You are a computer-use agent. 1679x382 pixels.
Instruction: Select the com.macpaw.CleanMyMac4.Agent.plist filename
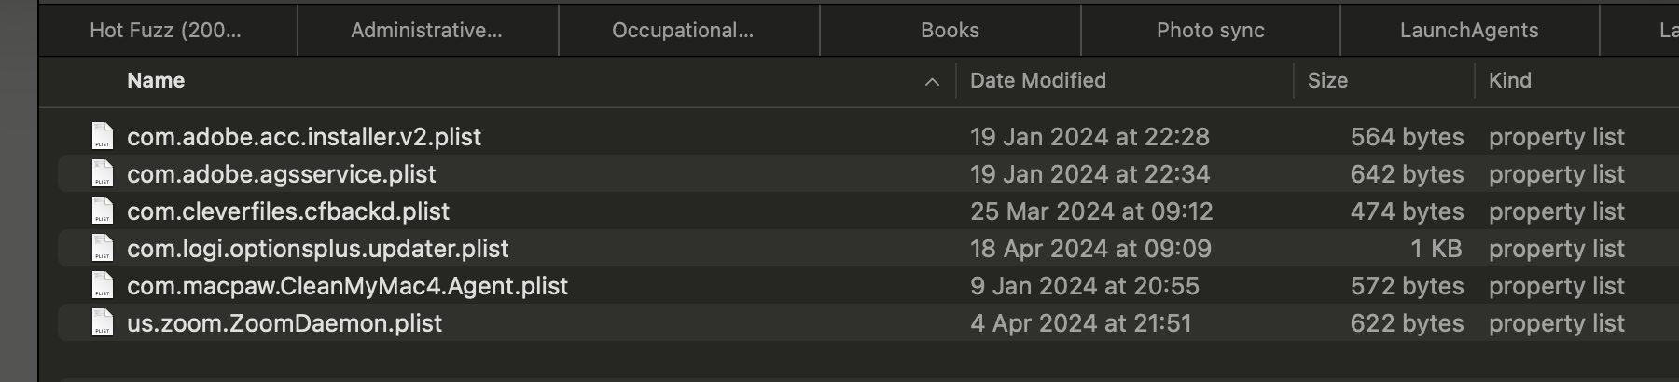[x=347, y=286]
